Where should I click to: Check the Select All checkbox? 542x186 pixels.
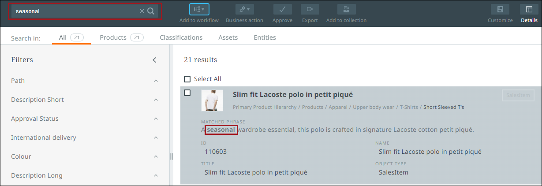187,79
